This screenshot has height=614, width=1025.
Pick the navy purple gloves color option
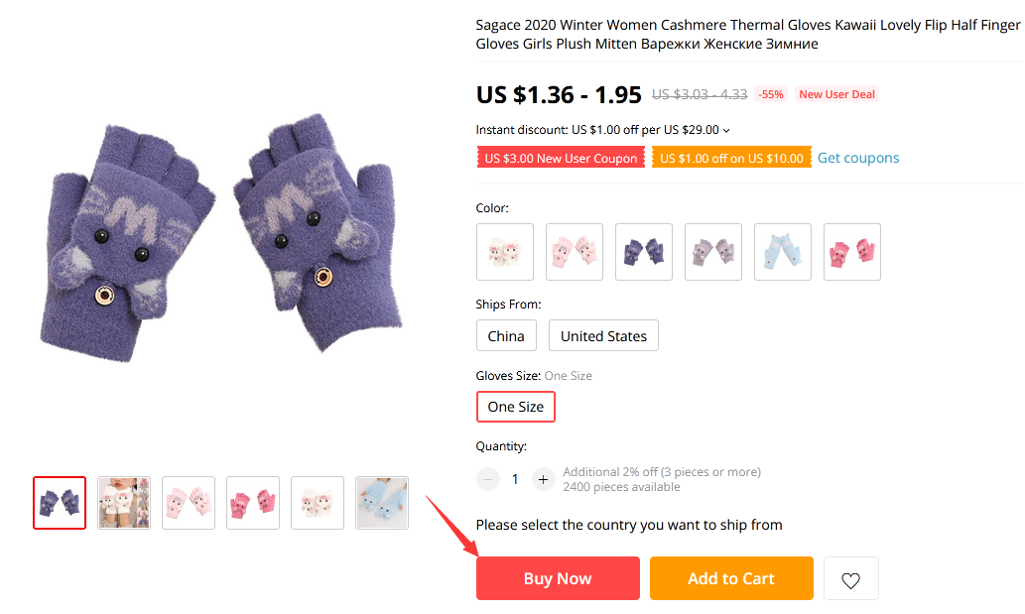(x=644, y=252)
